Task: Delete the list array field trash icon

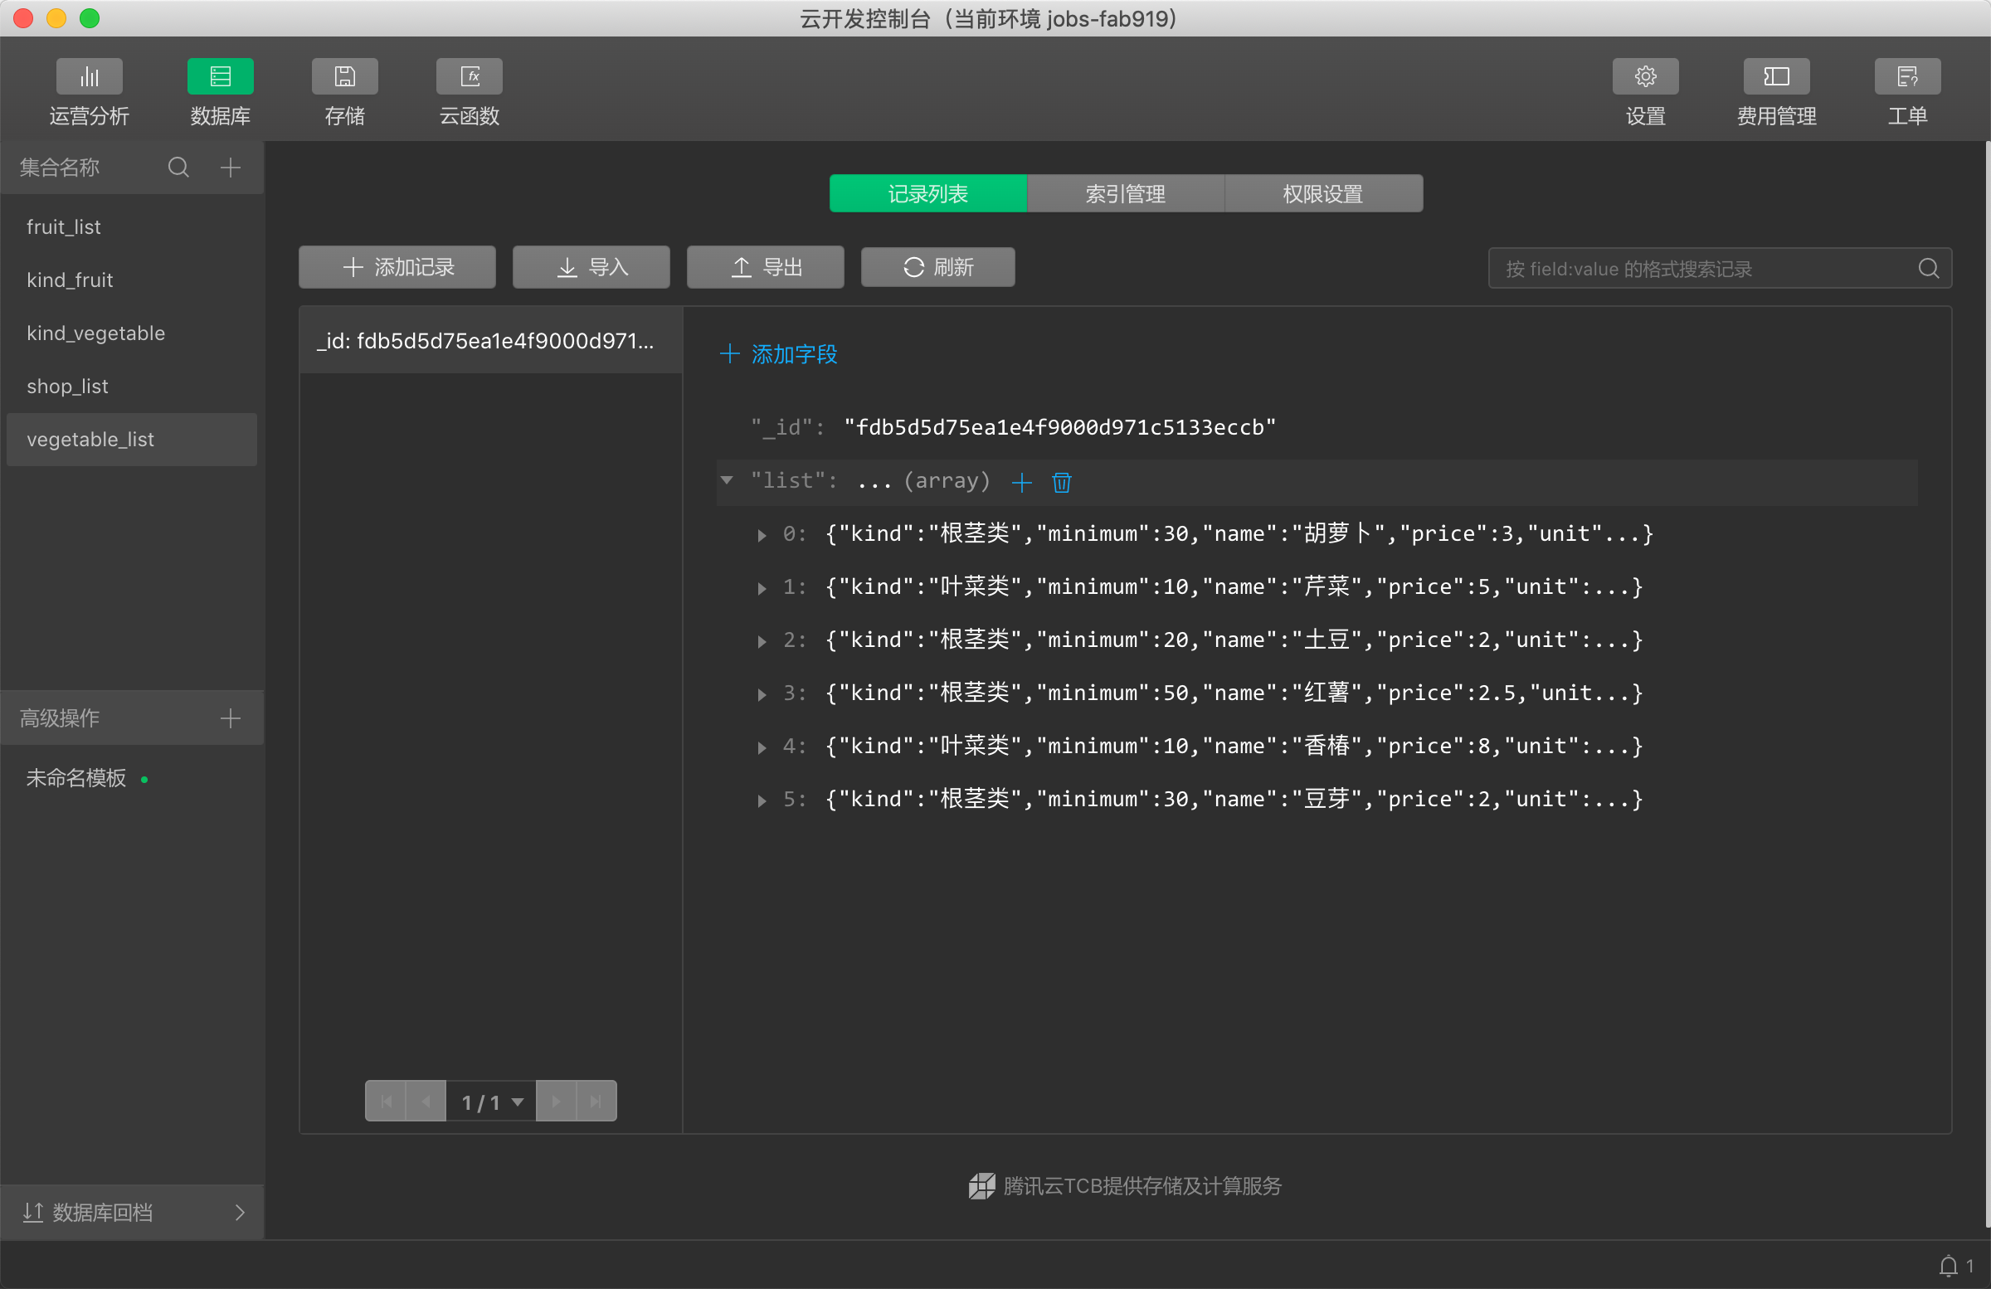Action: [1061, 483]
